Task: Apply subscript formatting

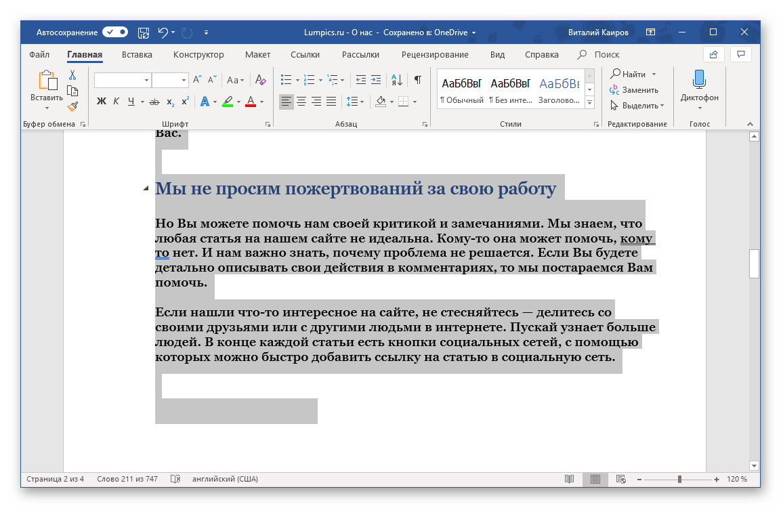Action: point(170,102)
